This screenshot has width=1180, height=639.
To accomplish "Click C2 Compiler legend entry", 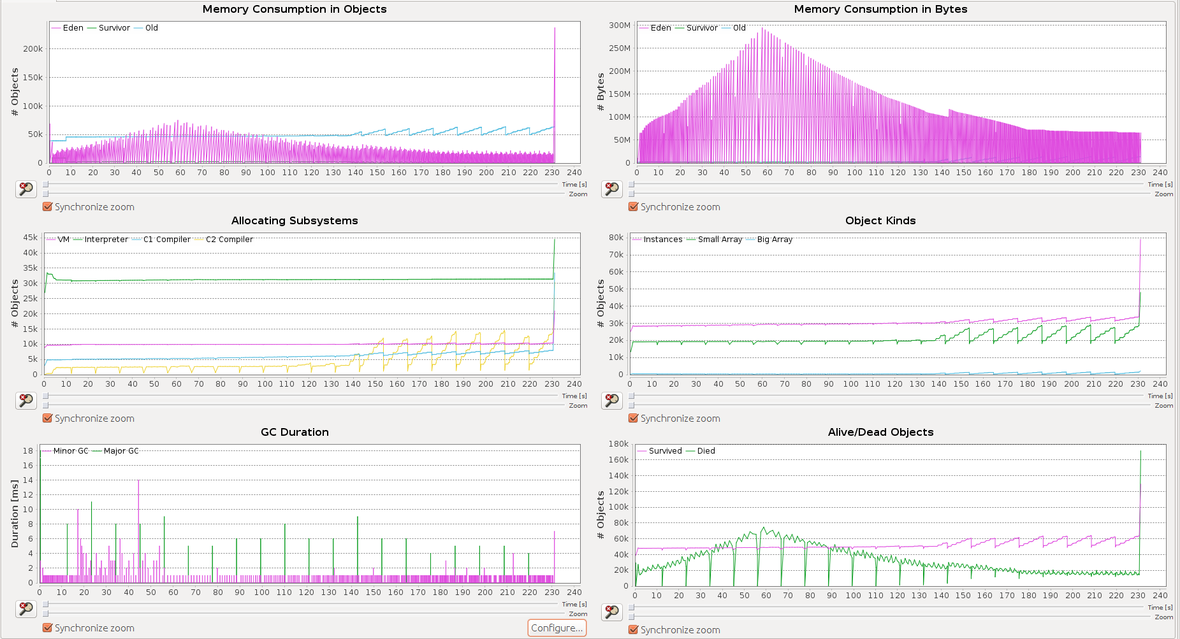I will [x=224, y=240].
